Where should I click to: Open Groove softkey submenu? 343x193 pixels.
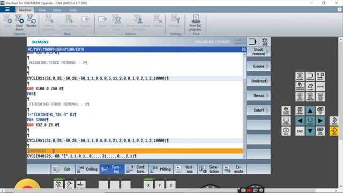[x=258, y=66]
